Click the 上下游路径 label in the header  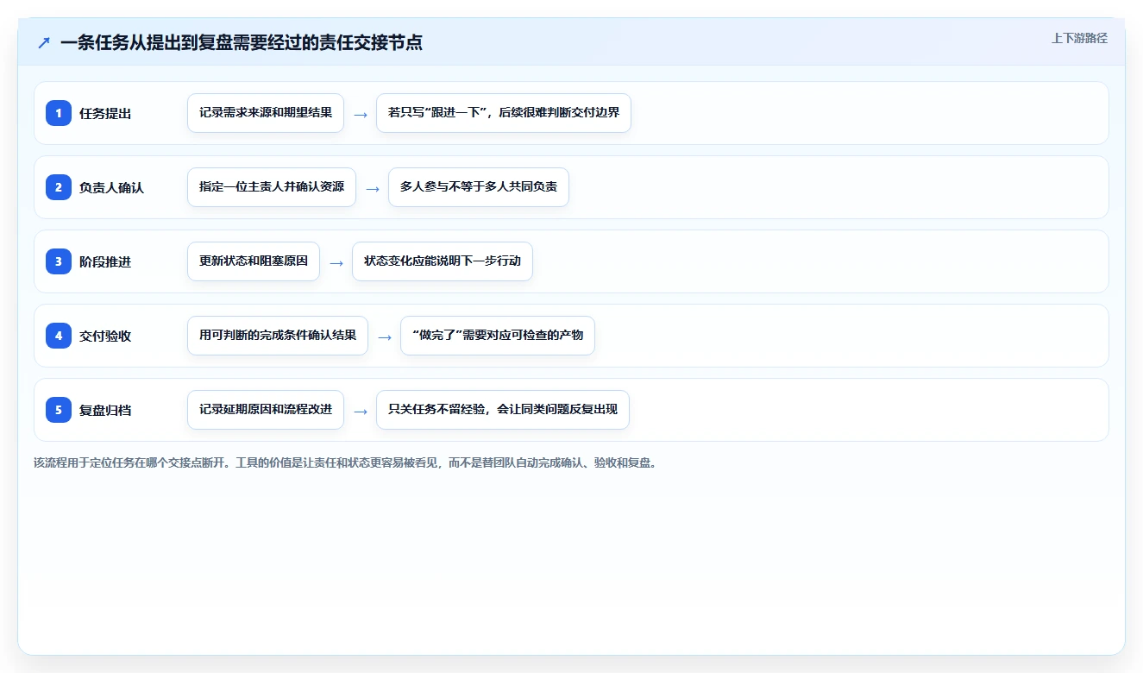(x=1079, y=38)
